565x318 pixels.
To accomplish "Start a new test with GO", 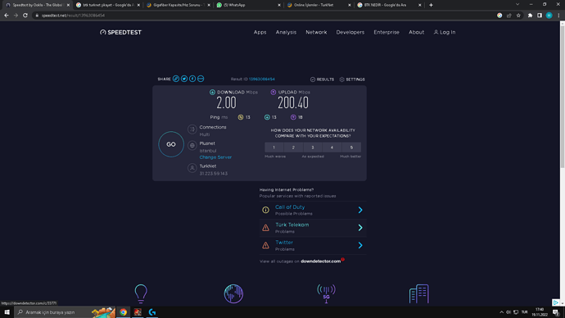I will point(171,144).
